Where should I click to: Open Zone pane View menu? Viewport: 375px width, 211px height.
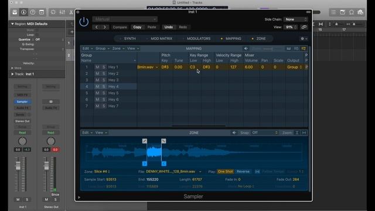point(101,133)
